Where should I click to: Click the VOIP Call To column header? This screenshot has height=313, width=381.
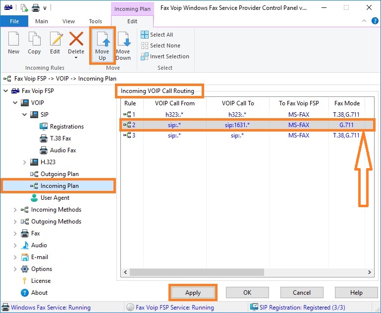coord(238,103)
